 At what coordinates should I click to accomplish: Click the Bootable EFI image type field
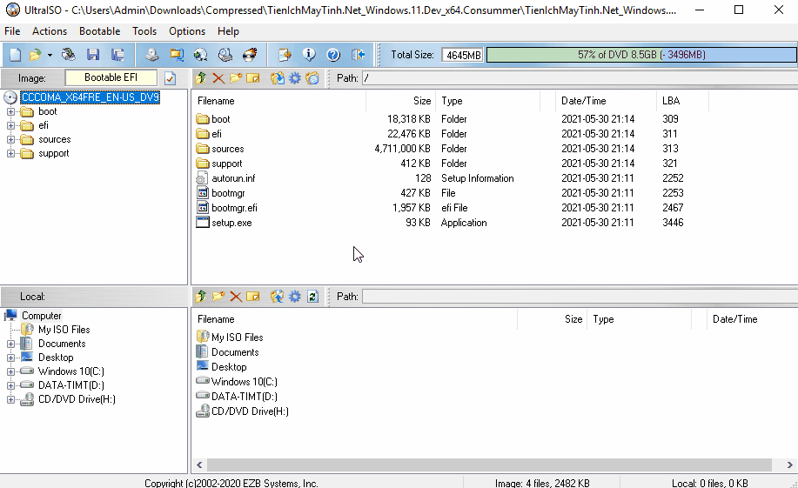click(x=111, y=77)
